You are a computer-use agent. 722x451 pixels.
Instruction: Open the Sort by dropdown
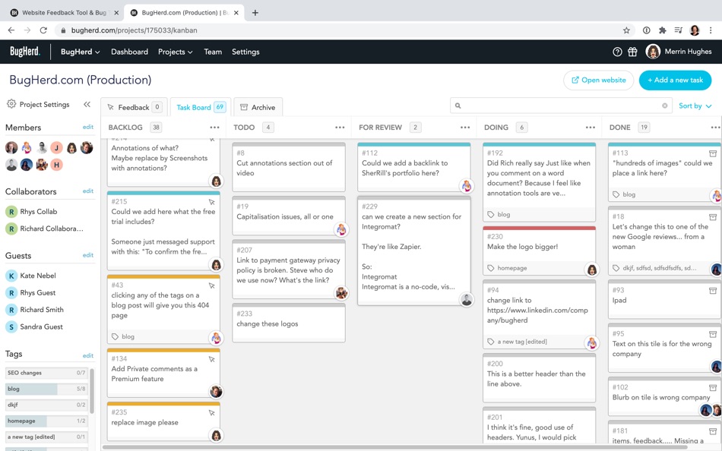point(695,106)
